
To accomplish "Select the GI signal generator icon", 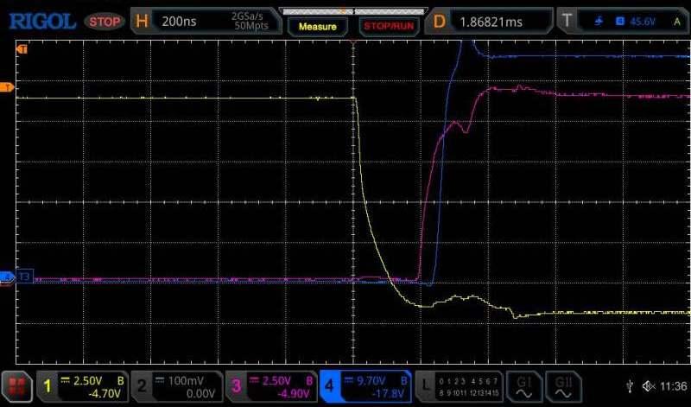I will pyautogui.click(x=524, y=385).
